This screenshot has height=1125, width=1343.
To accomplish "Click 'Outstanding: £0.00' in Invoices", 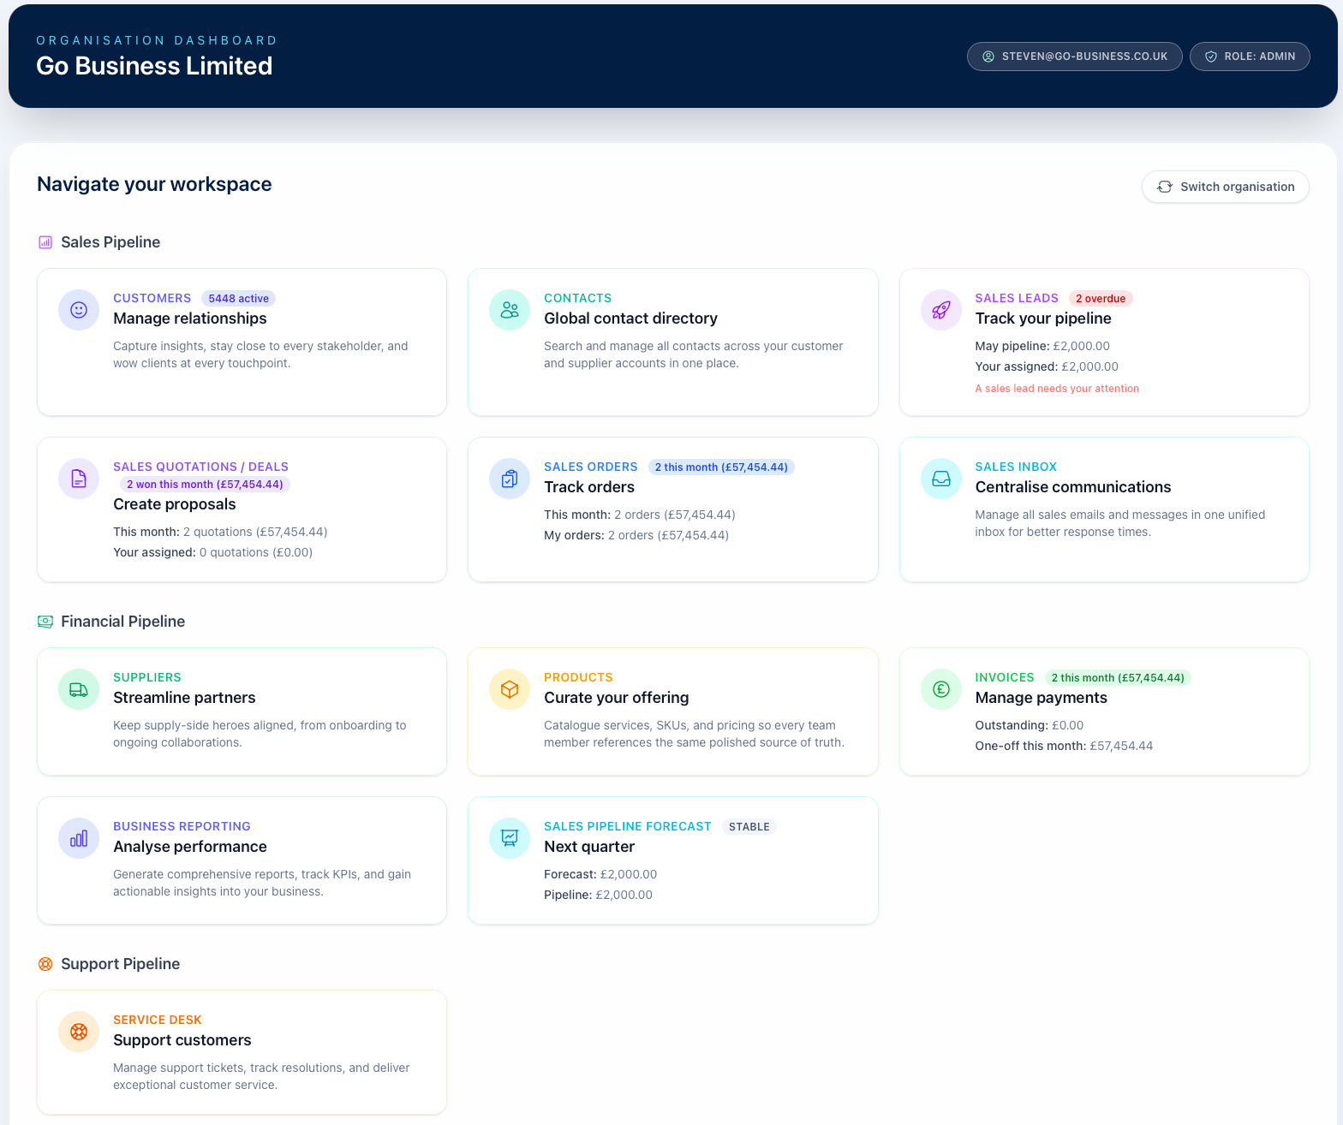I will pyautogui.click(x=1030, y=725).
